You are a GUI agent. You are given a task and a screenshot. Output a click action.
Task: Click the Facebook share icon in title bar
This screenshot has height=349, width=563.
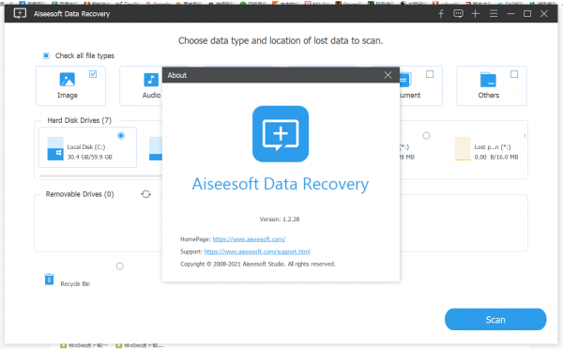click(441, 14)
